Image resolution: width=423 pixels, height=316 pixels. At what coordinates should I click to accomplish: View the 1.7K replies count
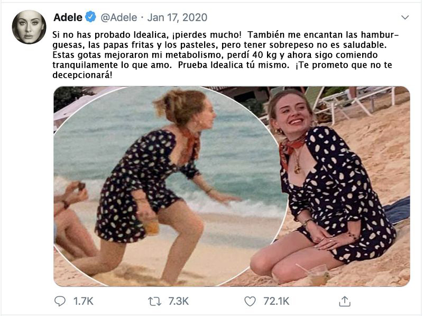coord(83,301)
